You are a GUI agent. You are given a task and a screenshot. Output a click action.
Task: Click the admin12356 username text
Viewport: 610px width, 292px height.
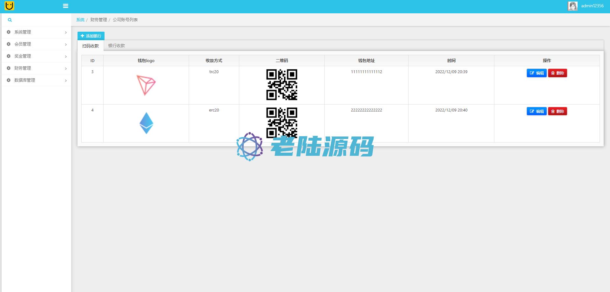[x=592, y=6]
